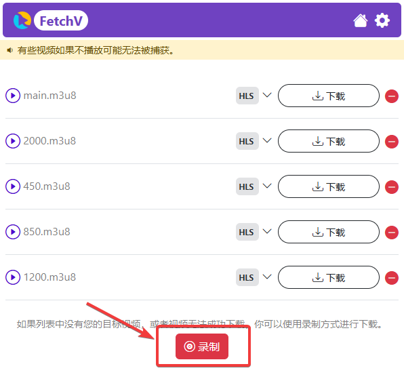Screen dimensions: 404x381
Task: Play preview of 1200.m3u8
Action: 13,277
